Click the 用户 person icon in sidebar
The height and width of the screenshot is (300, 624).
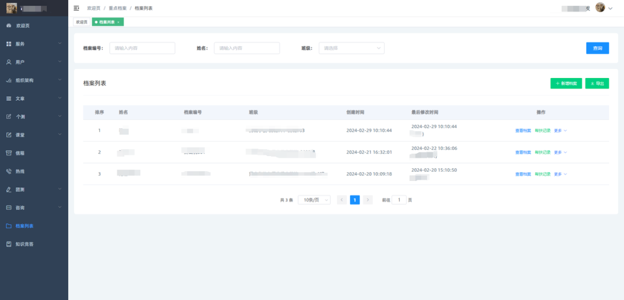coord(9,62)
